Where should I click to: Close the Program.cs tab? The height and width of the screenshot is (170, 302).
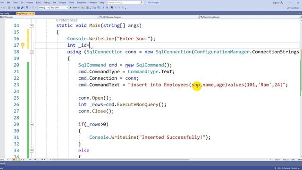(33, 14)
